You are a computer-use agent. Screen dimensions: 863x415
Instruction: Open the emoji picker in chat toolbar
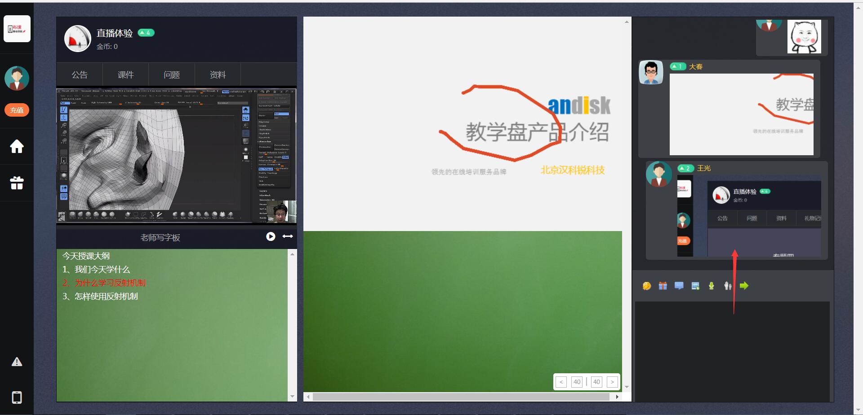tap(646, 286)
